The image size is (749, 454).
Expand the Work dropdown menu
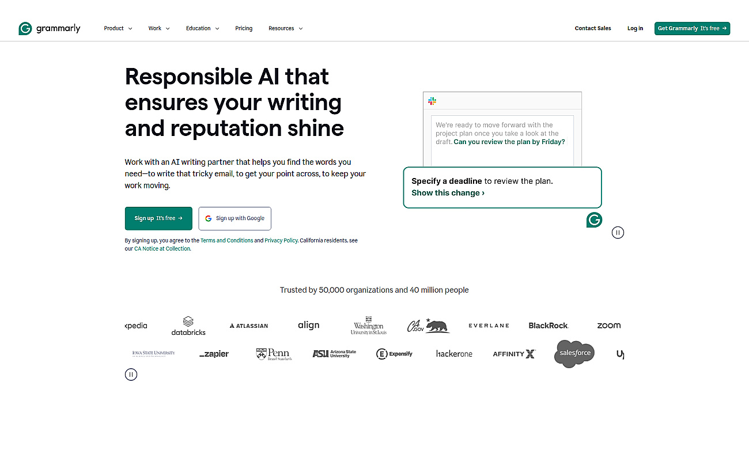[x=159, y=28]
